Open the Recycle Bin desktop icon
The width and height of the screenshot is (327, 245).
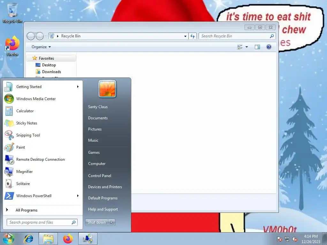pyautogui.click(x=12, y=13)
